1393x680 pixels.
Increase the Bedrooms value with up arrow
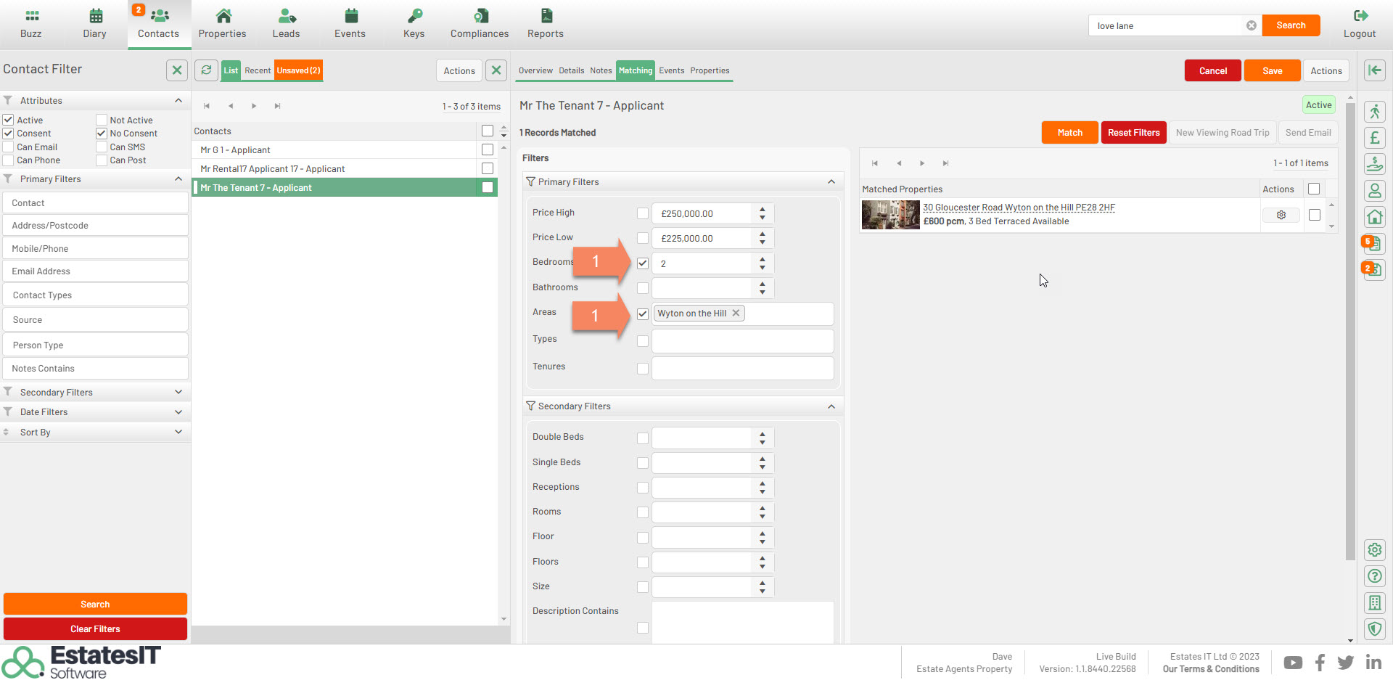click(x=763, y=259)
